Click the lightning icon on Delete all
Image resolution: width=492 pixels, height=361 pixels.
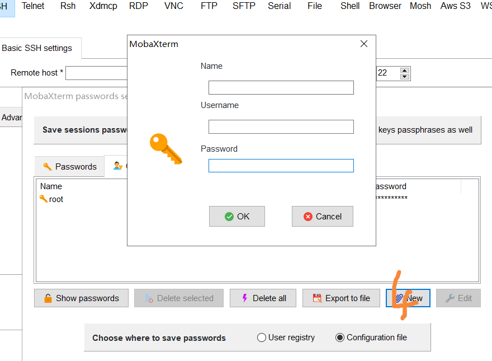pyautogui.click(x=245, y=298)
